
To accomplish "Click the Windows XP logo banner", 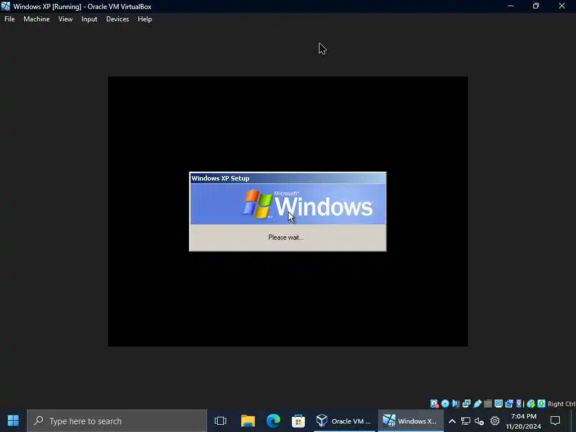I will (287, 204).
